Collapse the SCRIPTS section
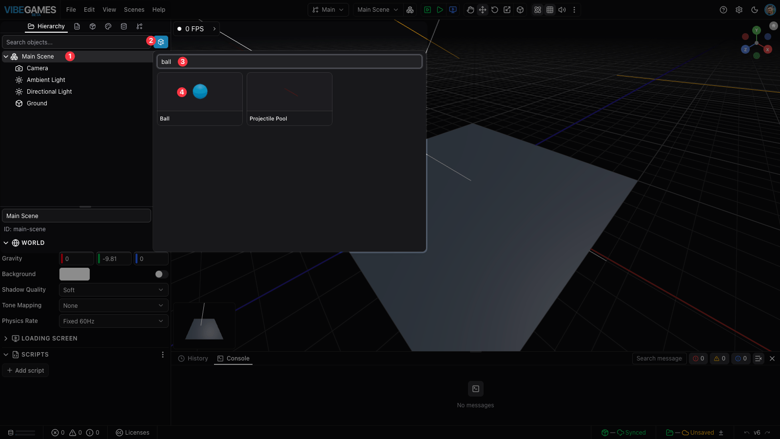Image resolution: width=780 pixels, height=439 pixels. pos(6,355)
